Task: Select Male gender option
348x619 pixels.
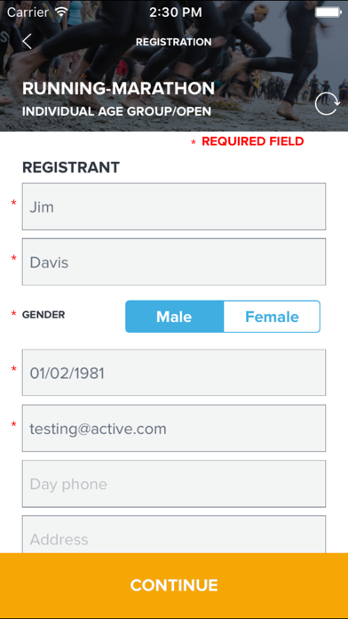Action: pos(174,317)
